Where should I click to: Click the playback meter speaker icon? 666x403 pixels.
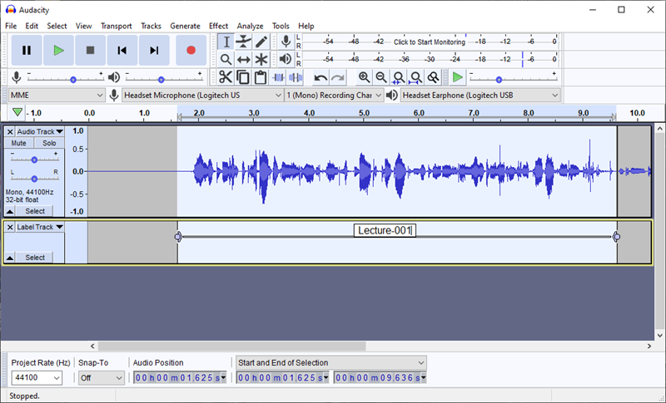click(286, 59)
